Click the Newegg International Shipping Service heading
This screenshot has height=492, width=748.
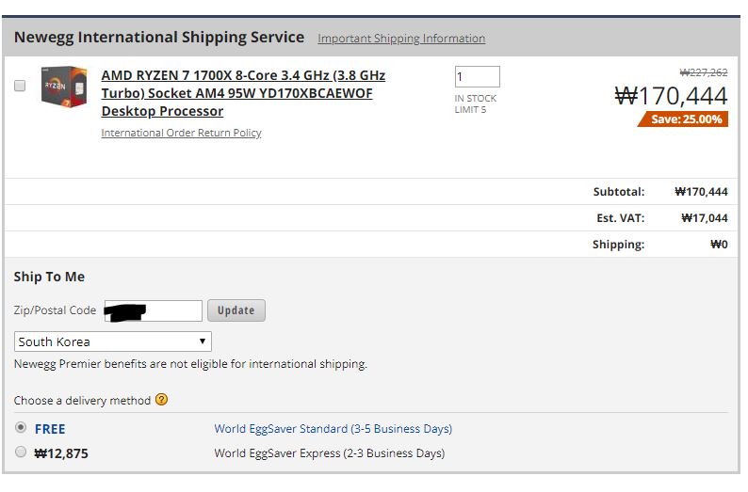pyautogui.click(x=159, y=38)
